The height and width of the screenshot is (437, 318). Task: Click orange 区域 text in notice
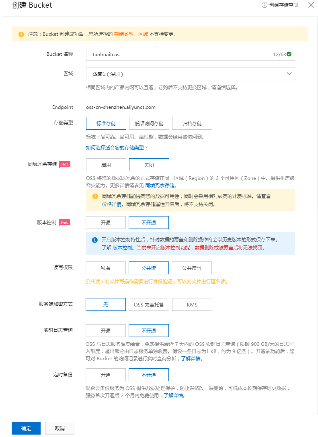point(143,34)
